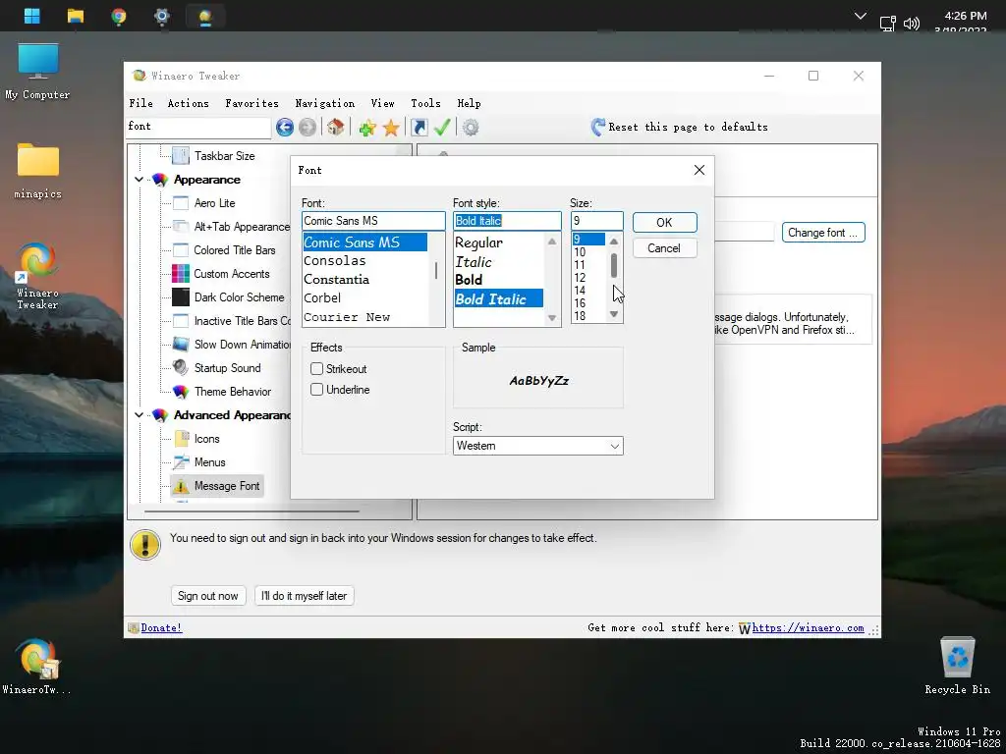Open the Start menu

32,16
